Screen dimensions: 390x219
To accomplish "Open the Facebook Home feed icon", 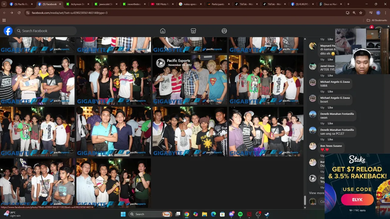I will point(163,31).
